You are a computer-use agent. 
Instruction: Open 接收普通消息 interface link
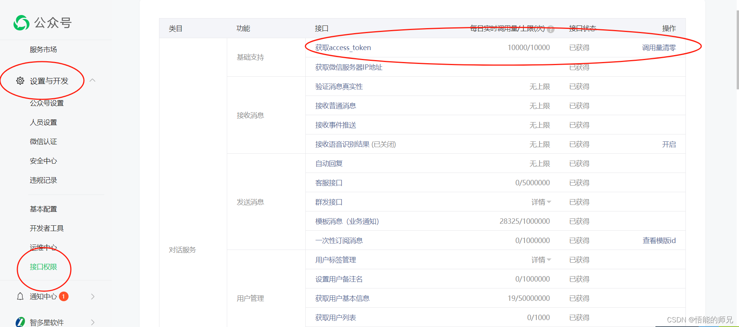point(335,106)
